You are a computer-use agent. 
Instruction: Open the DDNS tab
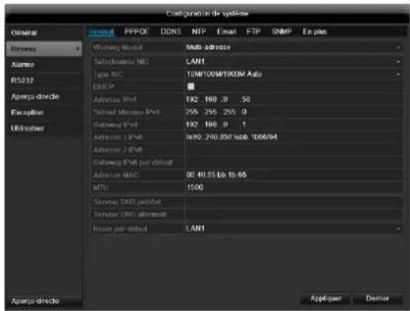pyautogui.click(x=170, y=32)
